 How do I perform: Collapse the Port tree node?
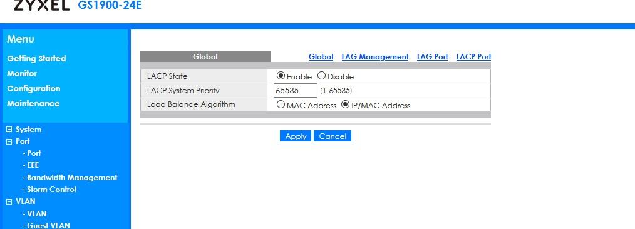[9, 141]
